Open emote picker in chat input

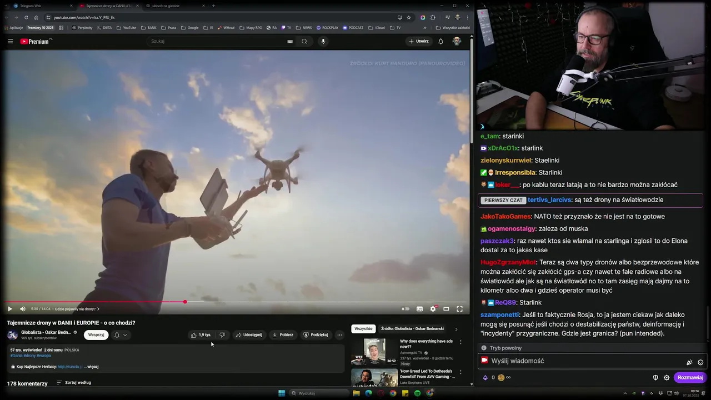(x=700, y=362)
